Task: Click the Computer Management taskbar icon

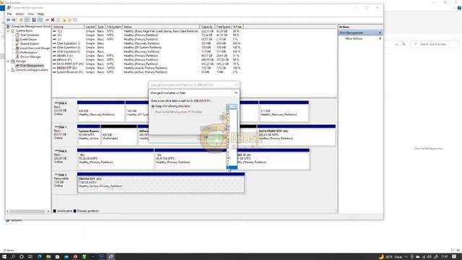Action: tap(110, 257)
